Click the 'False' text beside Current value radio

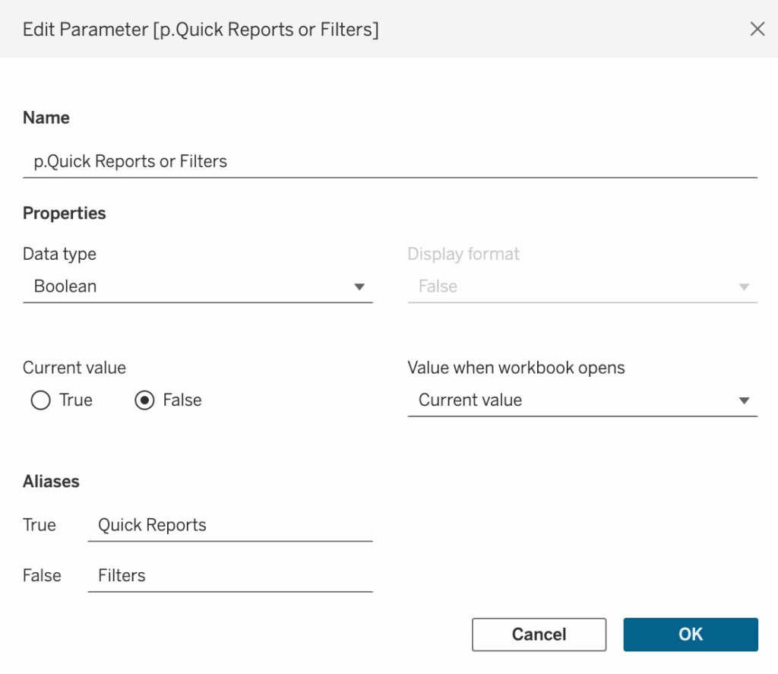[182, 400]
